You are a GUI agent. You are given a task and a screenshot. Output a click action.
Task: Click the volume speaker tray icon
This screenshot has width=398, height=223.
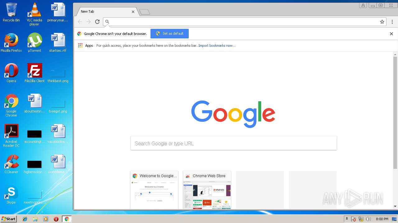pos(368,219)
